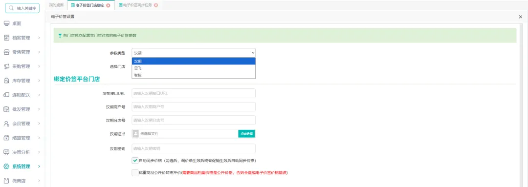Close the 电子价签门店绑定 tab
Image resolution: width=528 pixels, height=187 pixels.
point(108,5)
